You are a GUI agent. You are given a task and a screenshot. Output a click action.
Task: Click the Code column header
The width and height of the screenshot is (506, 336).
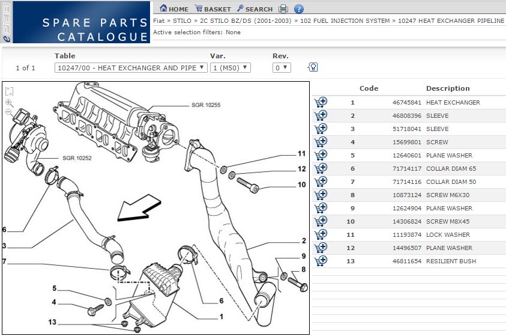click(x=369, y=88)
